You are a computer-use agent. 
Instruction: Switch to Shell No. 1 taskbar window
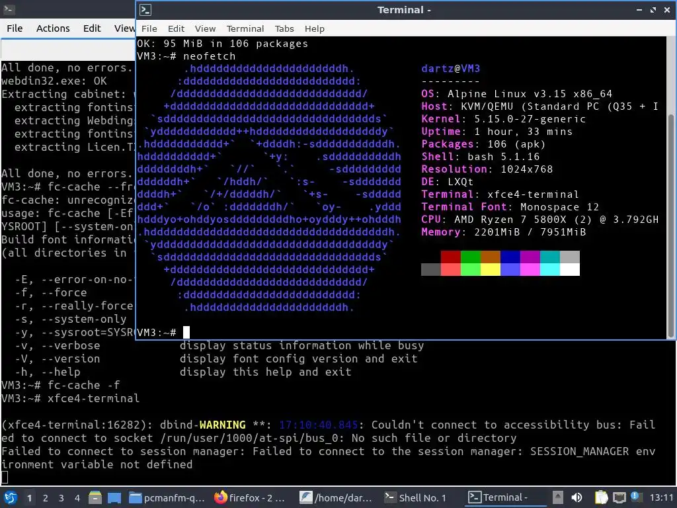point(415,497)
